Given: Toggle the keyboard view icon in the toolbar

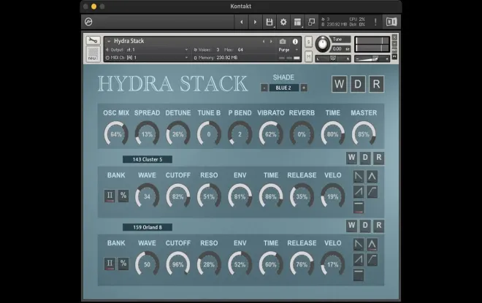Looking at the screenshot, I should click(x=391, y=22).
